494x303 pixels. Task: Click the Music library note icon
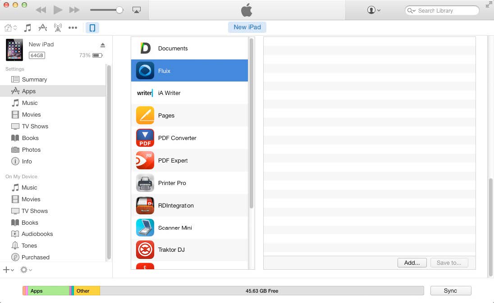pos(27,28)
